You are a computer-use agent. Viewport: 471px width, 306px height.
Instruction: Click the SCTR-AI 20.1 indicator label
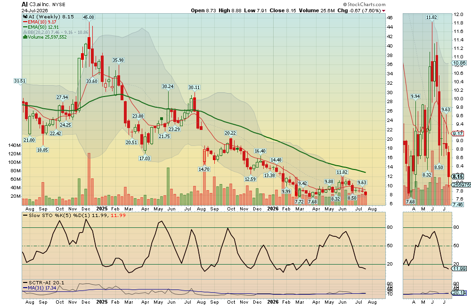(43, 282)
